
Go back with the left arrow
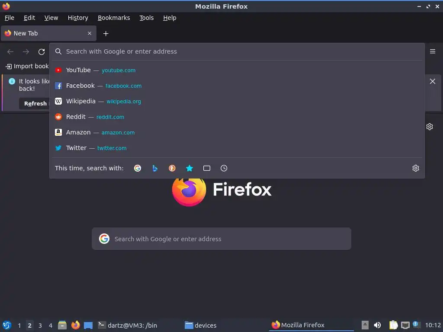(x=10, y=52)
